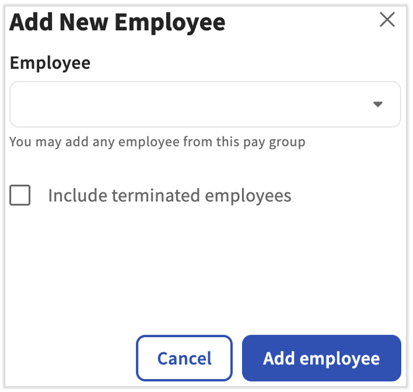Click the Include terminated employees label

point(169,195)
